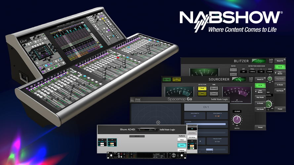This screenshot has height=165, width=294.
Task: Click Reset FX in Sourcerer
Action: tap(260, 79)
